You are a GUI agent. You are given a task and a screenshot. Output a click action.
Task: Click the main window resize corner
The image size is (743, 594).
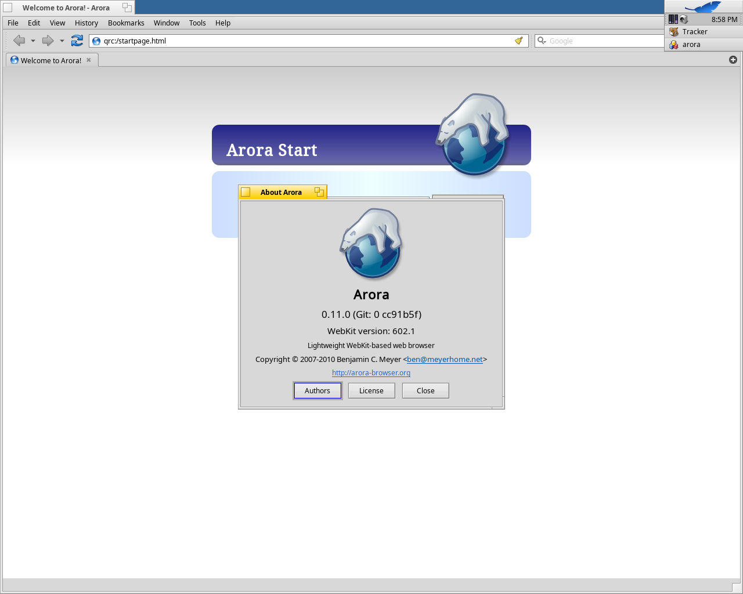point(737,588)
